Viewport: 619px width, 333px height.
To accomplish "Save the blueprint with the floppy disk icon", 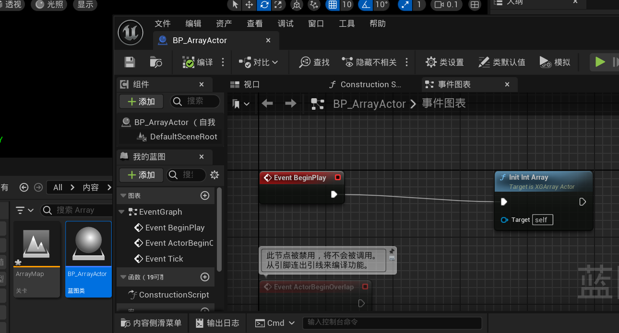I will point(130,62).
